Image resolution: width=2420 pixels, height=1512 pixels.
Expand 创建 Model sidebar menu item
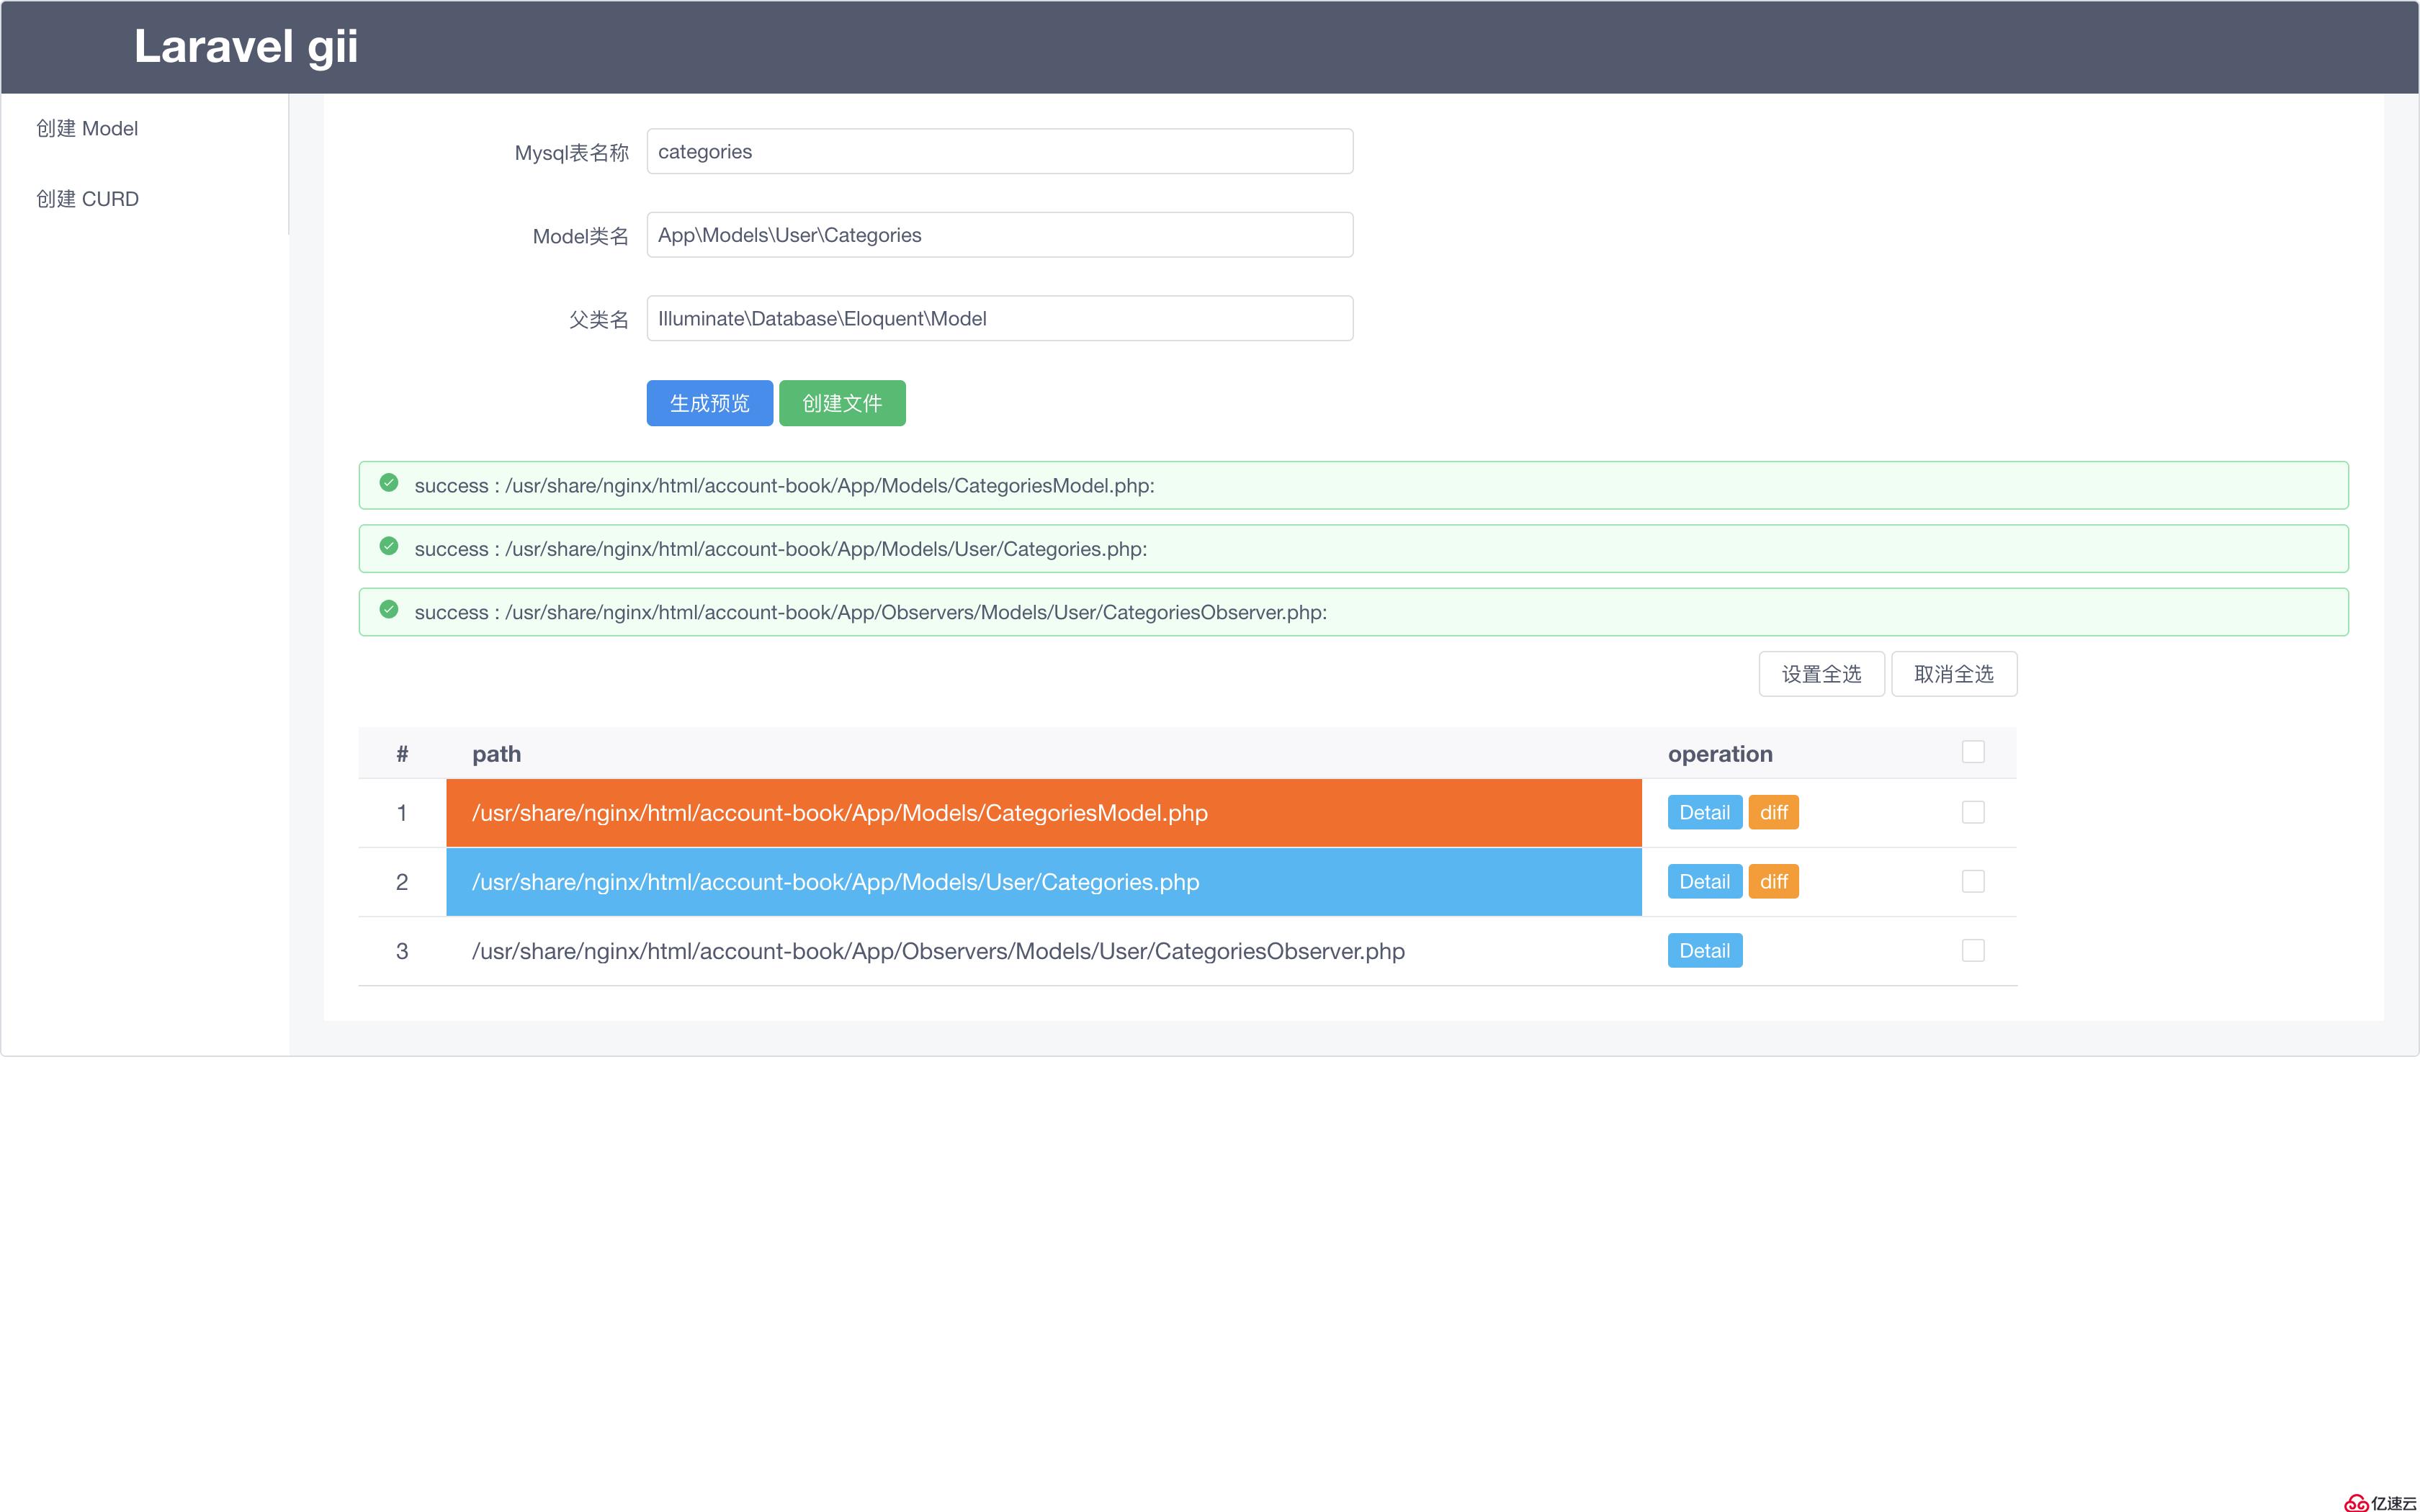(87, 127)
